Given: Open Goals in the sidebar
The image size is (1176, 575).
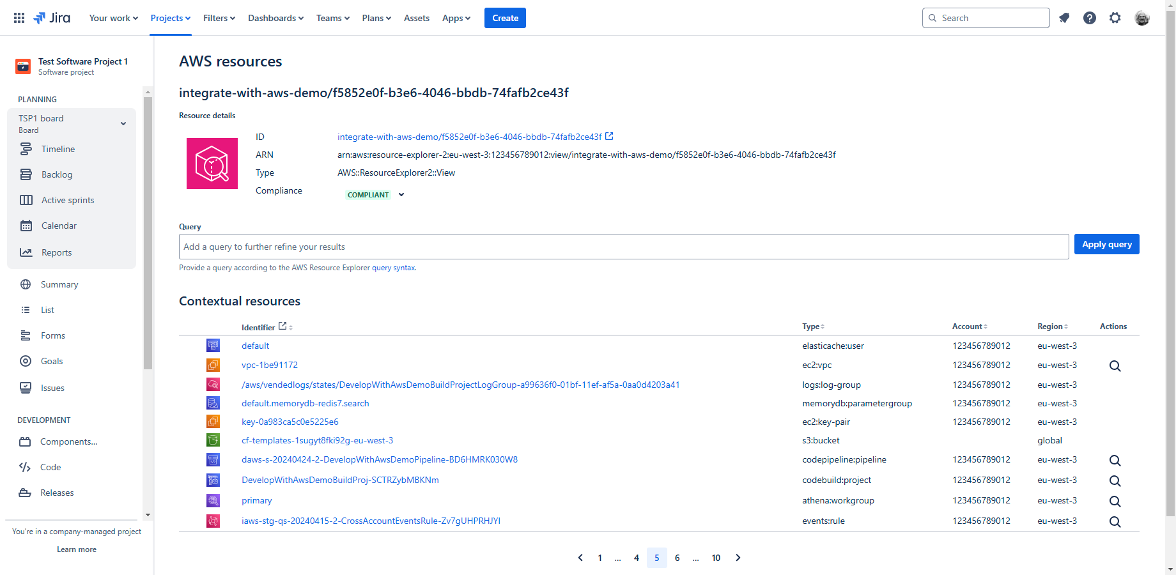Looking at the screenshot, I should pos(52,361).
